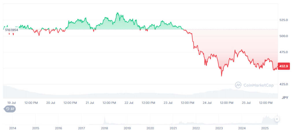
Task: Jump to 2018 on the overview timeline
Action: [x=104, y=128]
